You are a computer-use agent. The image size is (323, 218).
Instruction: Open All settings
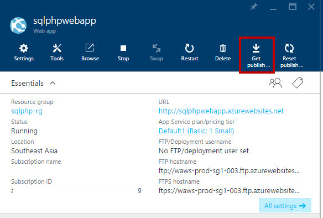[285, 205]
